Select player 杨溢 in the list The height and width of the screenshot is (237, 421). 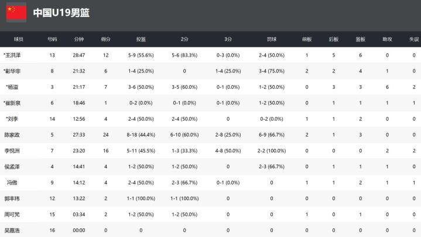12,87
